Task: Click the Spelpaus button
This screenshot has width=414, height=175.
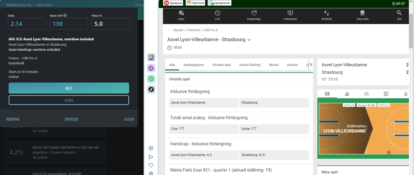Action: pyautogui.click(x=173, y=3)
